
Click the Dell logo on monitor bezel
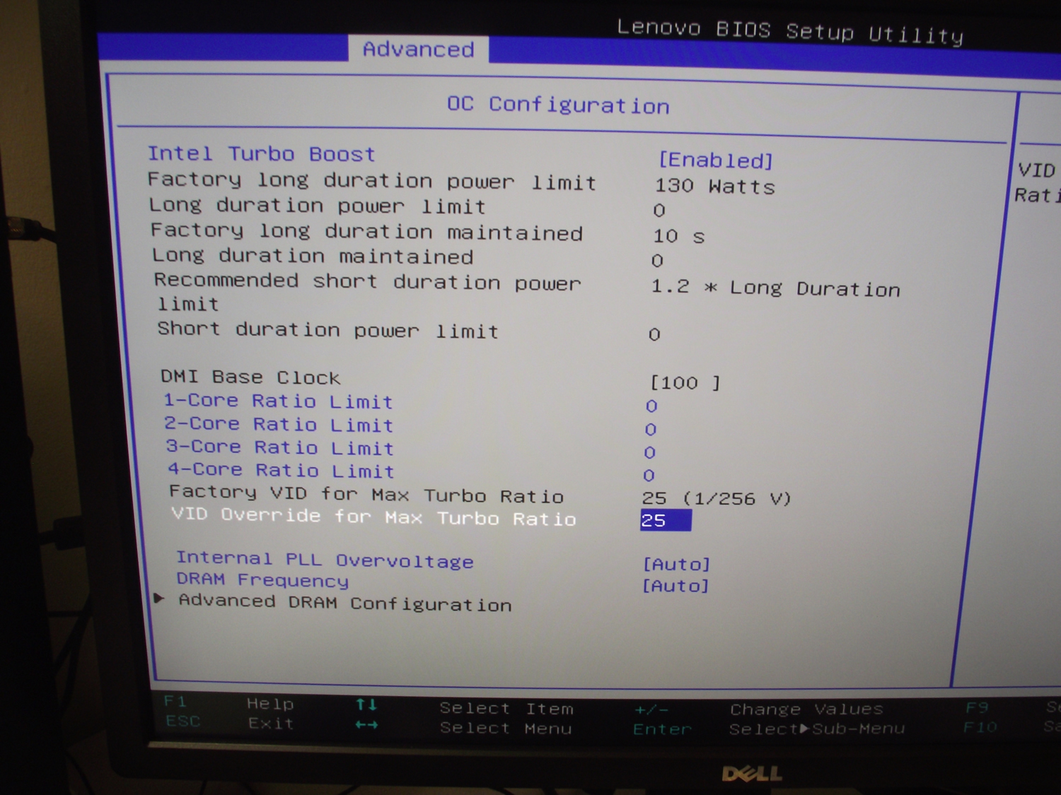click(752, 774)
